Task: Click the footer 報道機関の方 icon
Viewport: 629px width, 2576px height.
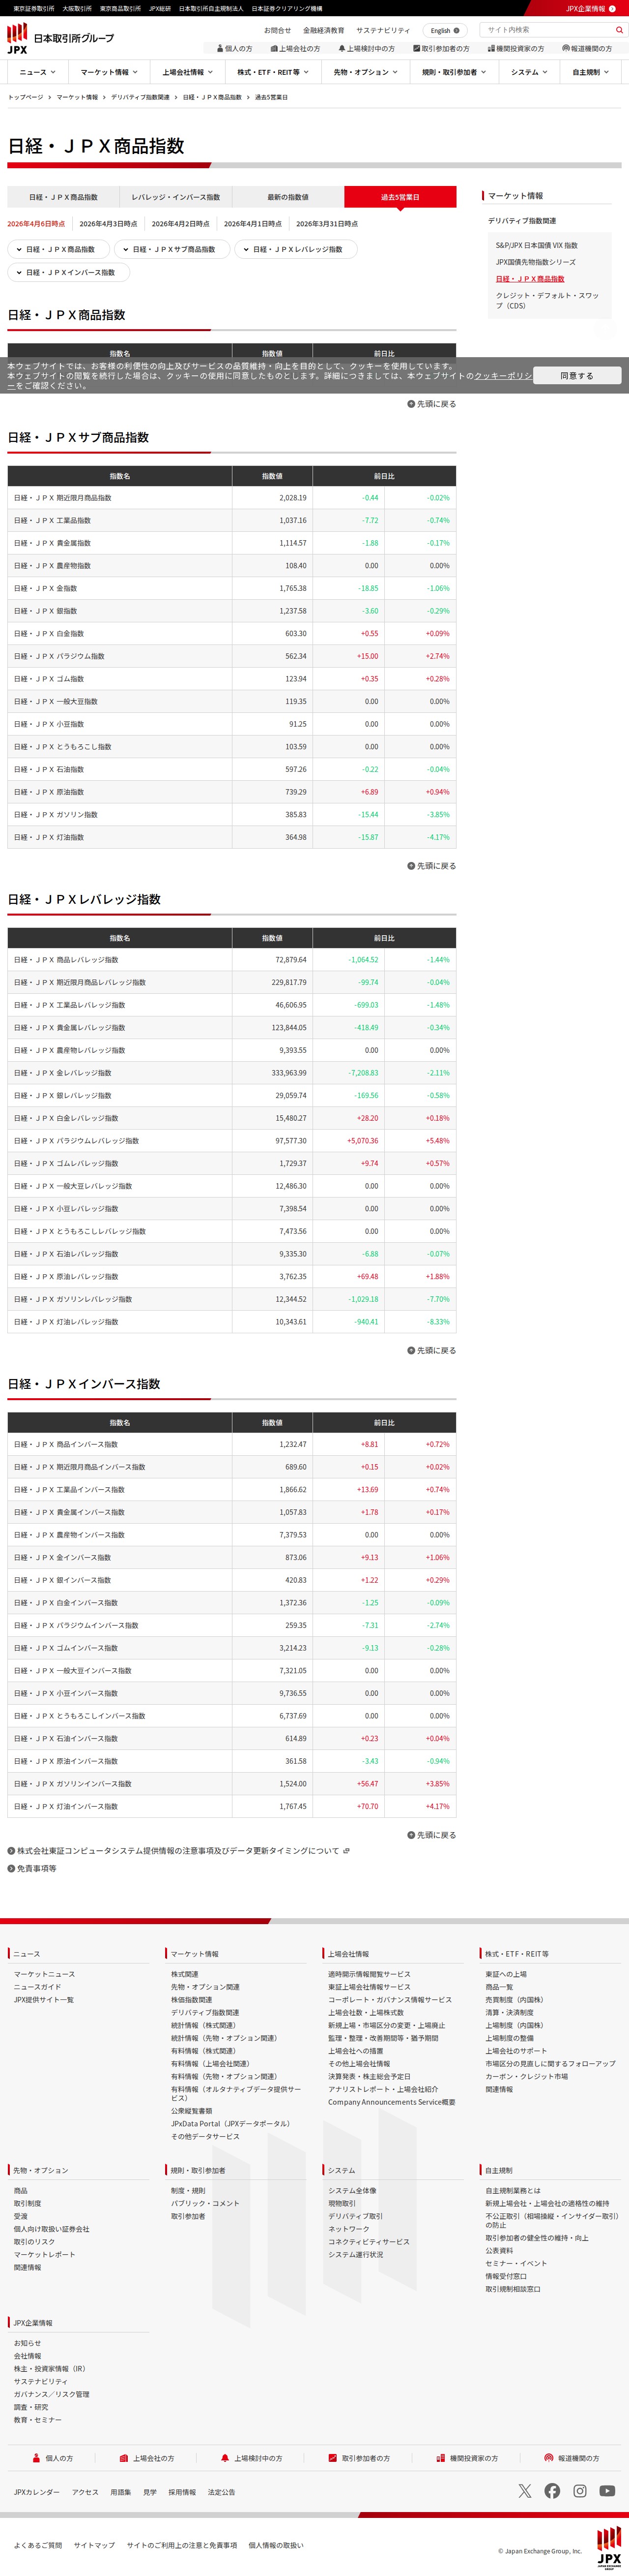Action: click(548, 2458)
